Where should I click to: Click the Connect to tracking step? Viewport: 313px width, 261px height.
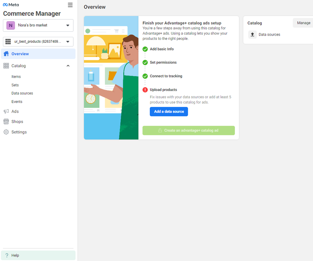point(166,76)
